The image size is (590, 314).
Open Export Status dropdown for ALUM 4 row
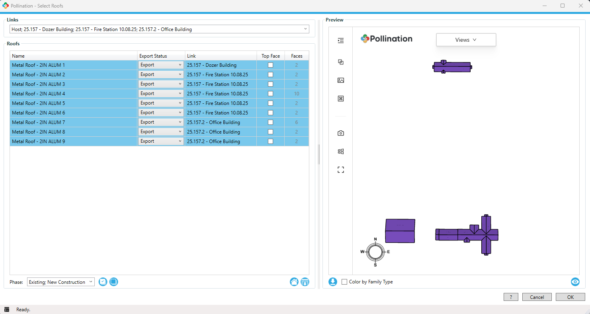pyautogui.click(x=180, y=94)
